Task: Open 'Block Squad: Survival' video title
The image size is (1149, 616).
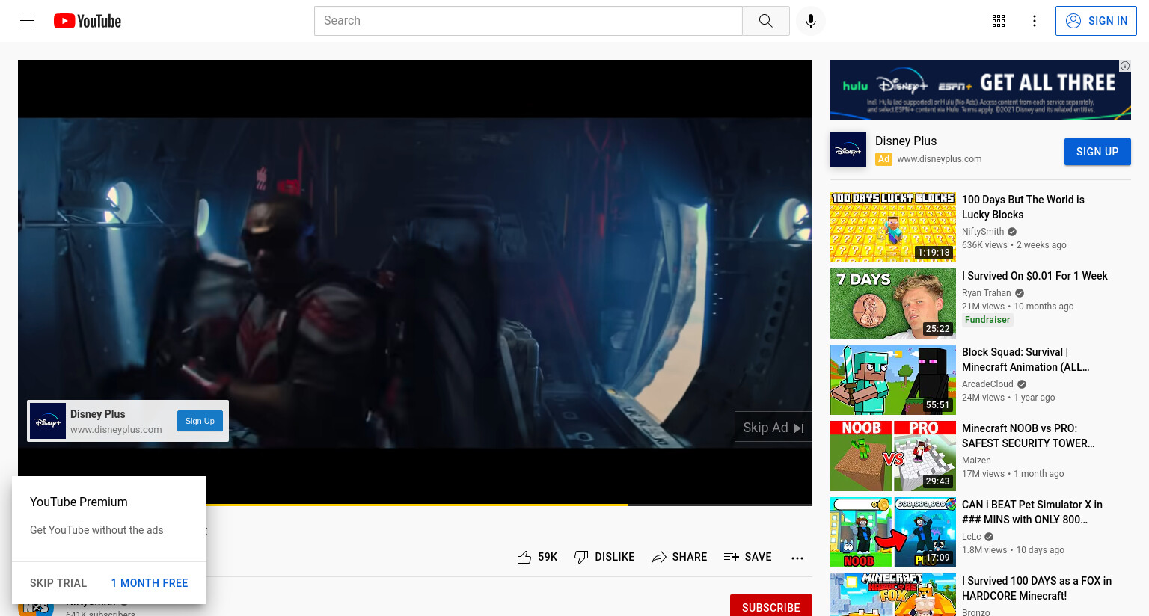Action: tap(1026, 360)
